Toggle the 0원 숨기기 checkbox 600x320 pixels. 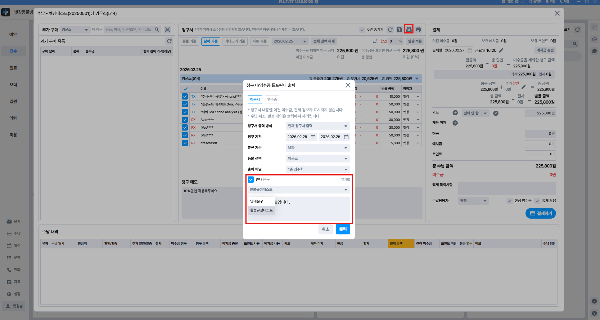(x=362, y=29)
